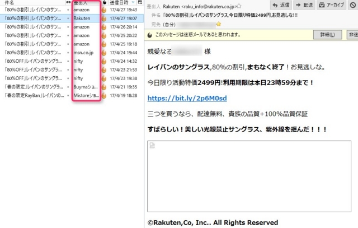
Task: Click the Rakuten sender name in the list
Action: tap(82, 18)
